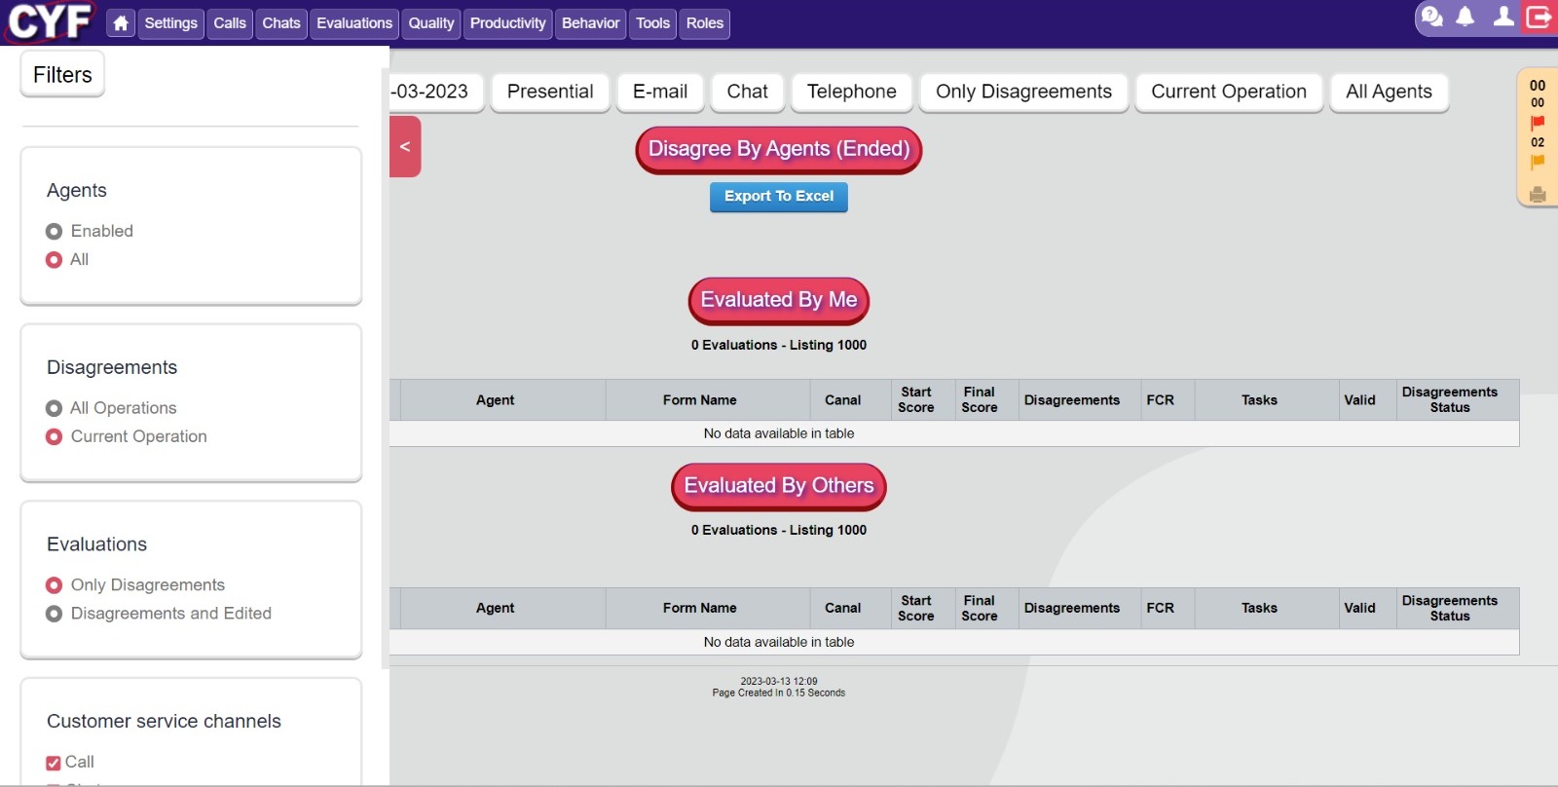Click the Evaluated By Others heading button
The image size is (1558, 787).
click(779, 485)
